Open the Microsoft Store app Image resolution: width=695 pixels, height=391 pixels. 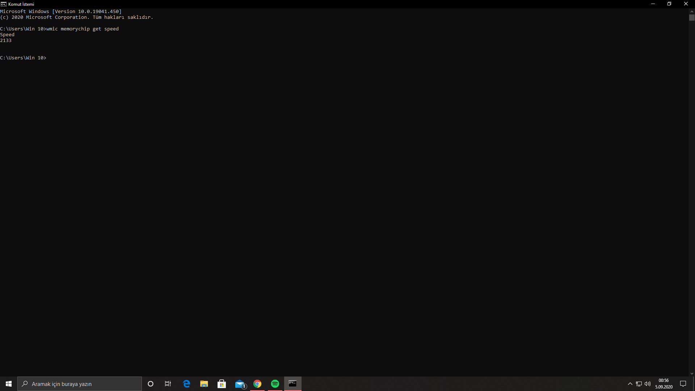tap(222, 384)
